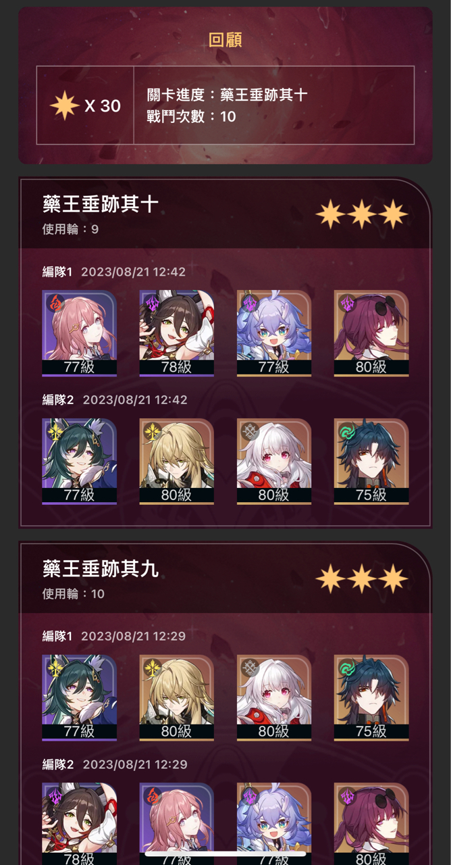Tap wind element icon on 其十 編隊2 level 75 character
Viewport: 451px width, 865px height.
[x=346, y=431]
